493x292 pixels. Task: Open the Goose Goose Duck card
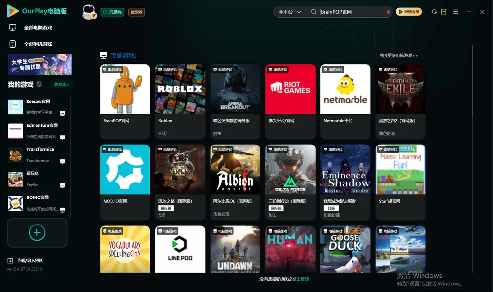tap(346, 249)
